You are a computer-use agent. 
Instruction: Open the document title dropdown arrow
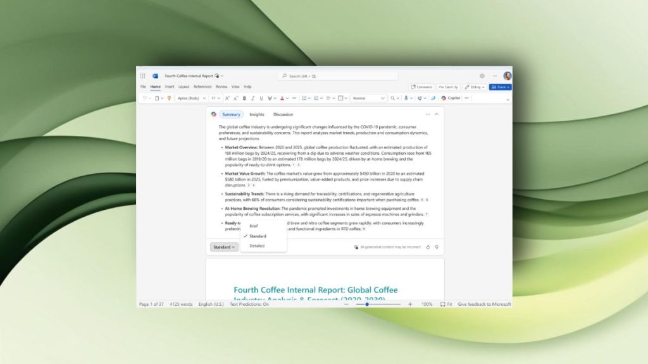pyautogui.click(x=222, y=76)
